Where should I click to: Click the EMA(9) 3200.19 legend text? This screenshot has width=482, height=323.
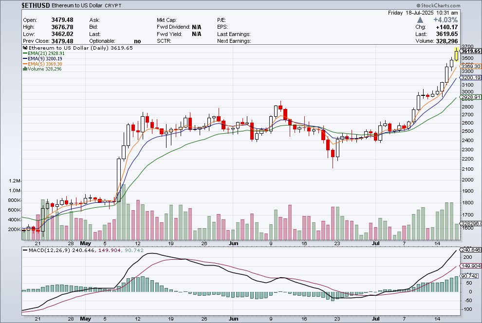pos(45,59)
